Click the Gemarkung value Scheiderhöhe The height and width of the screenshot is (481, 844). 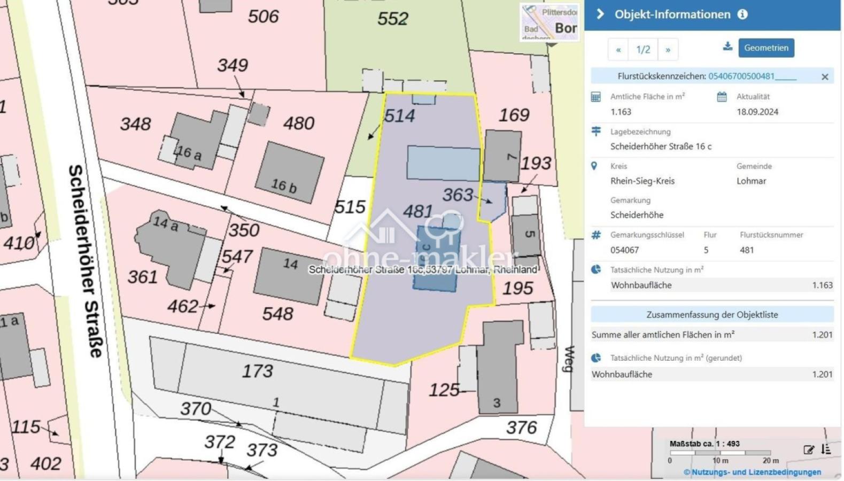click(637, 215)
